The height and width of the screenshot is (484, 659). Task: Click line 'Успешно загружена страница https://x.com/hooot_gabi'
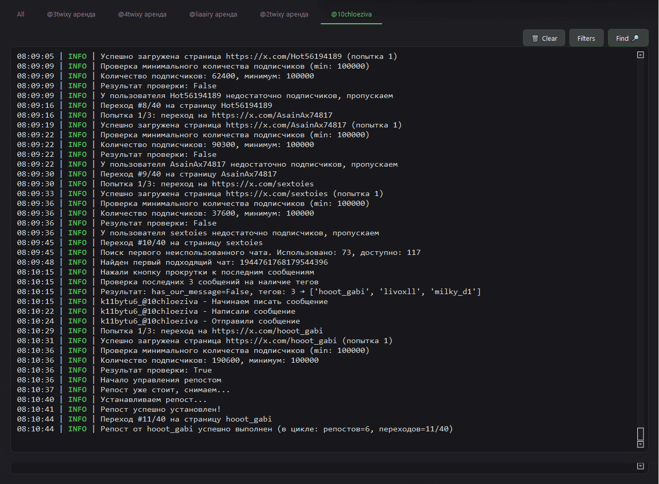click(x=205, y=341)
